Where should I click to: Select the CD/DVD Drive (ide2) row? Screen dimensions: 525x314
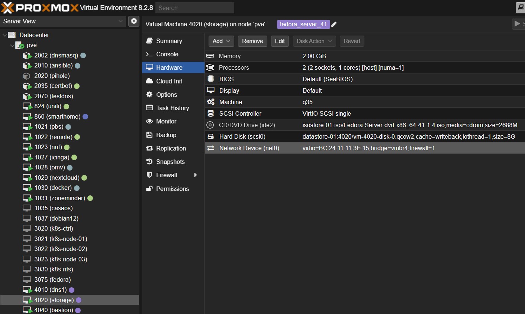pyautogui.click(x=247, y=125)
